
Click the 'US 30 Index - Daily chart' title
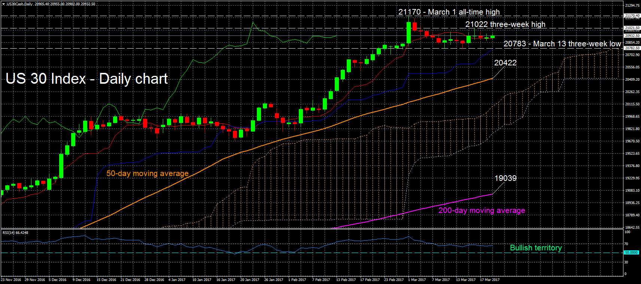coord(87,79)
